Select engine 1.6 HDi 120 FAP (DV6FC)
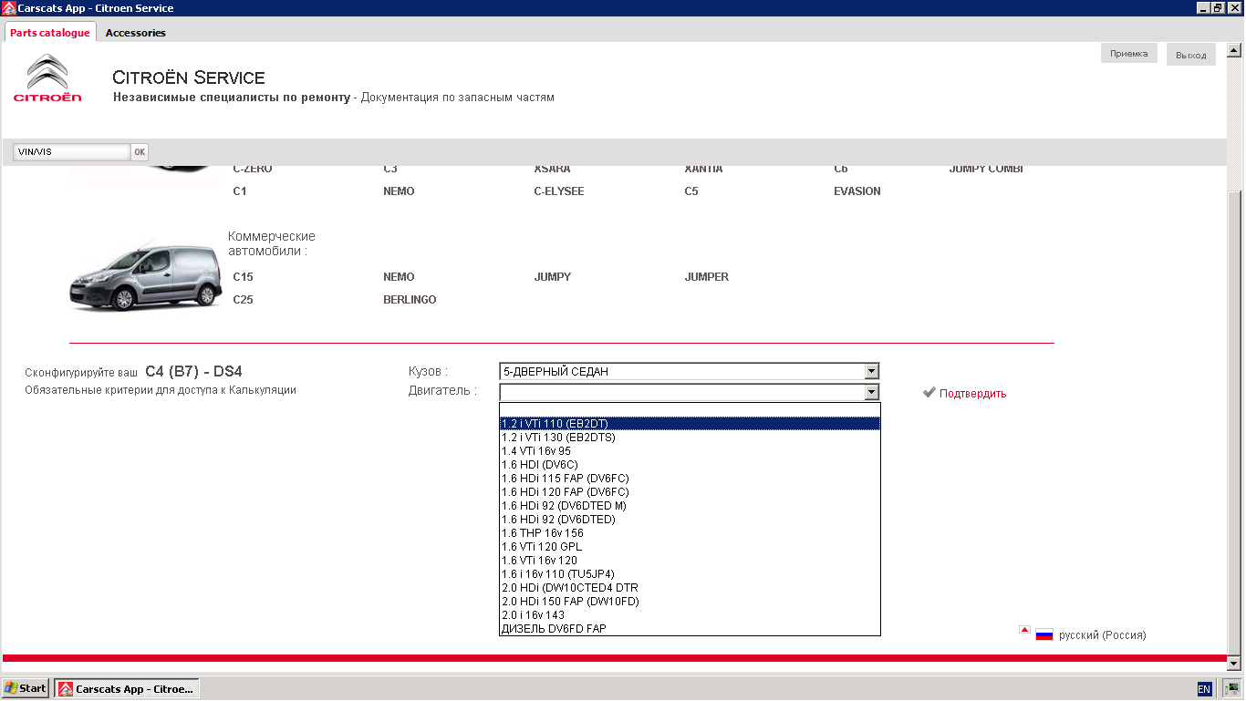Viewport: 1246px width, 701px height. [690, 492]
